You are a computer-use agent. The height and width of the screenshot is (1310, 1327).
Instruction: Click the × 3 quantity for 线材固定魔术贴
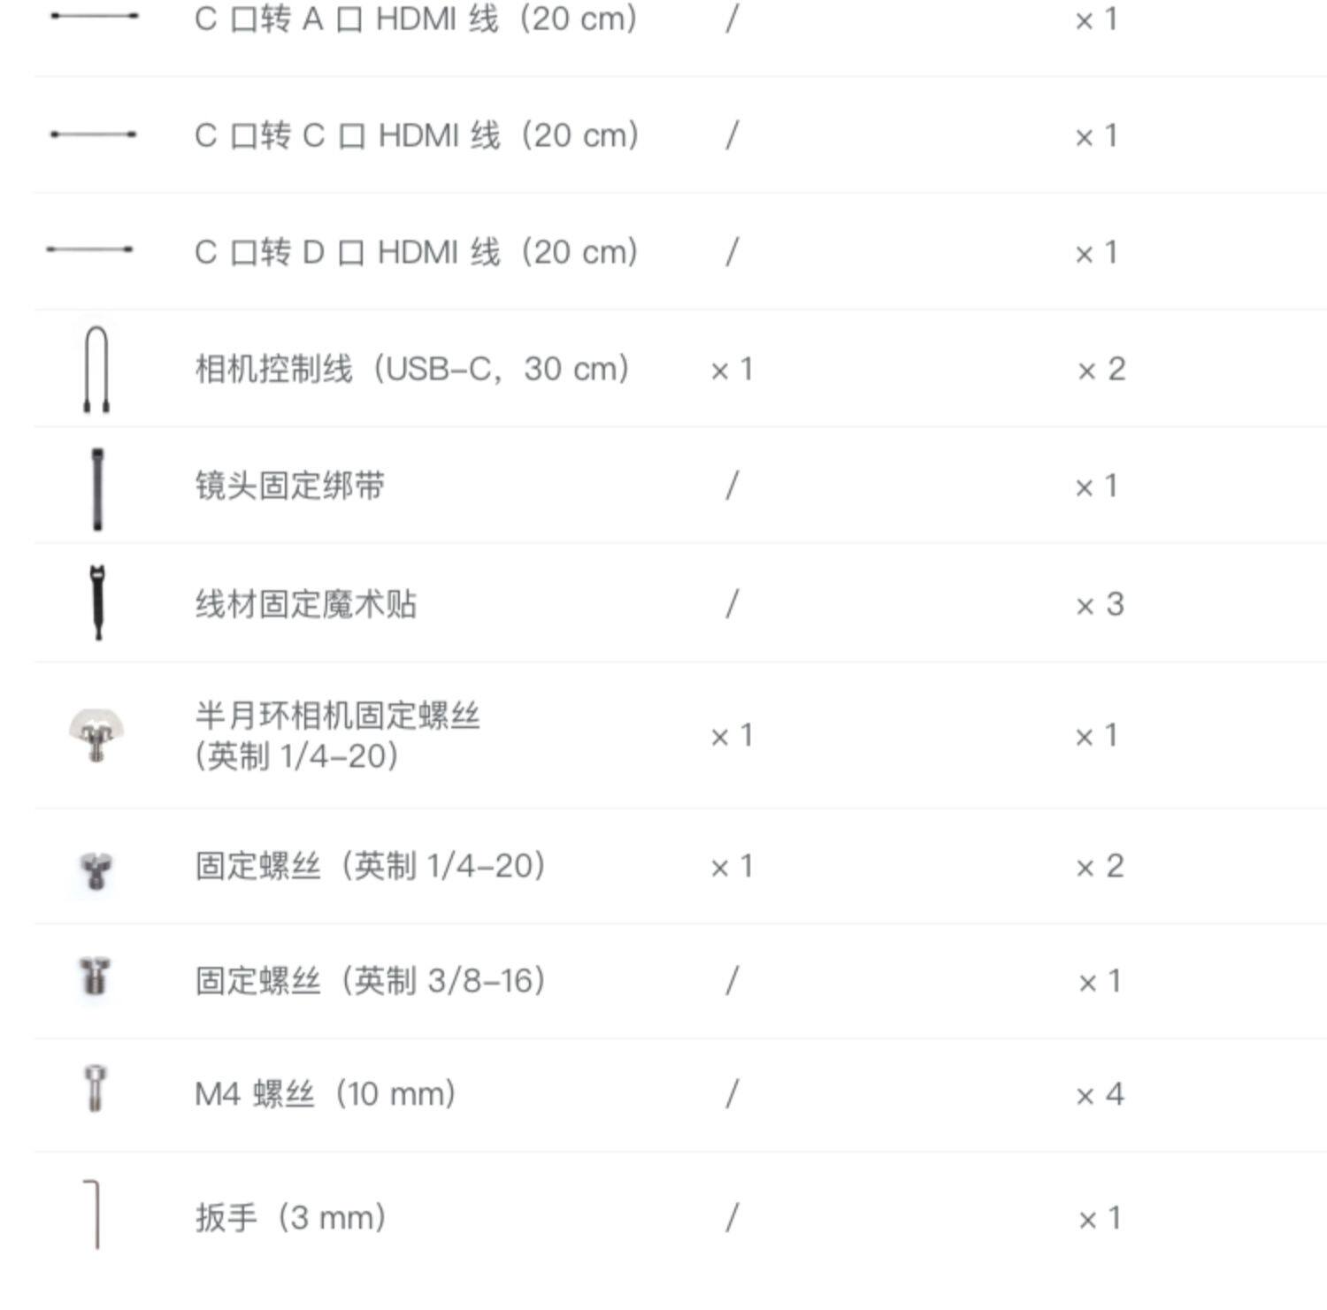1100,605
